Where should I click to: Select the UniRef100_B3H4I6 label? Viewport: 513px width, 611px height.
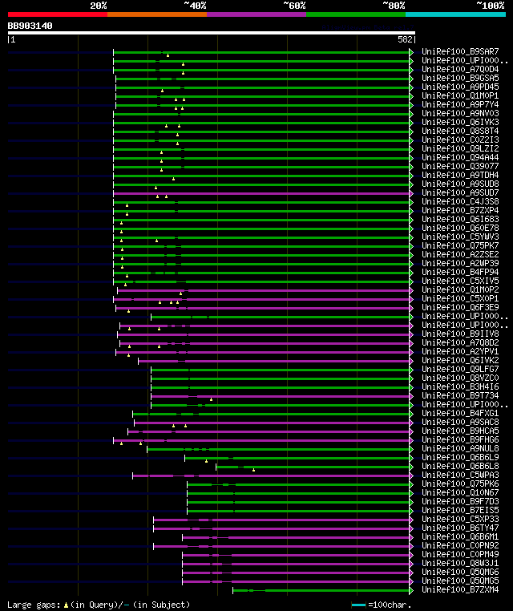pos(460,386)
